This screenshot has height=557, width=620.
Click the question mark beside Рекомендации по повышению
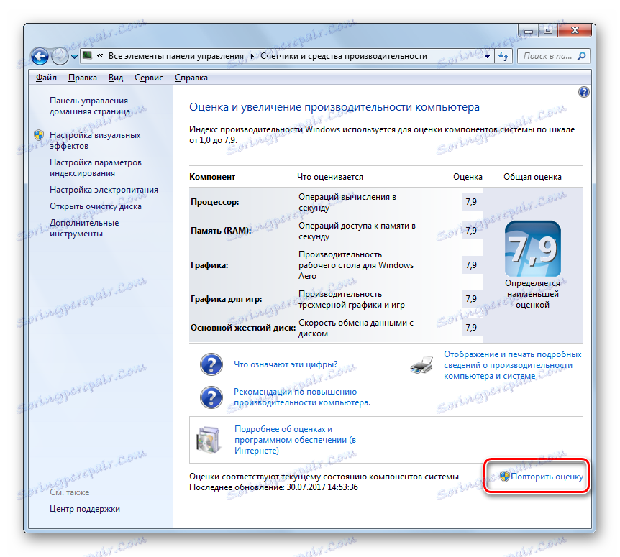pyautogui.click(x=211, y=396)
